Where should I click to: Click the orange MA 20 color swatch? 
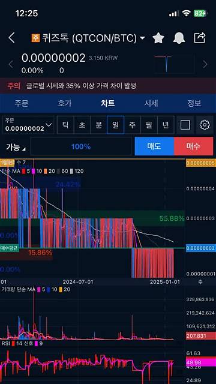(x=46, y=171)
